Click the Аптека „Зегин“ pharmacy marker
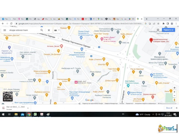The height and width of the screenshot is (134, 179). pyautogui.click(x=62, y=46)
